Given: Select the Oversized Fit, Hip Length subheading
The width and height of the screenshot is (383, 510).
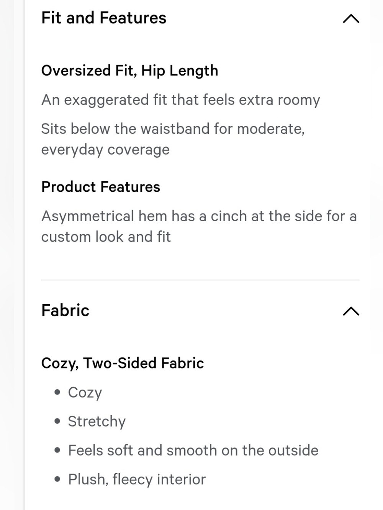Looking at the screenshot, I should 129,71.
